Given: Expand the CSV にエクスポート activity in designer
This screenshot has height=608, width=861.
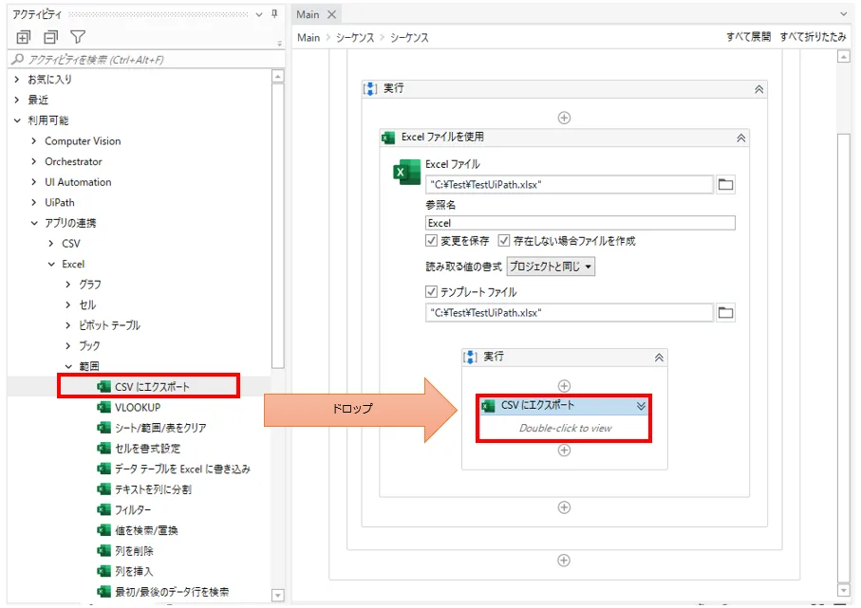Looking at the screenshot, I should (641, 406).
